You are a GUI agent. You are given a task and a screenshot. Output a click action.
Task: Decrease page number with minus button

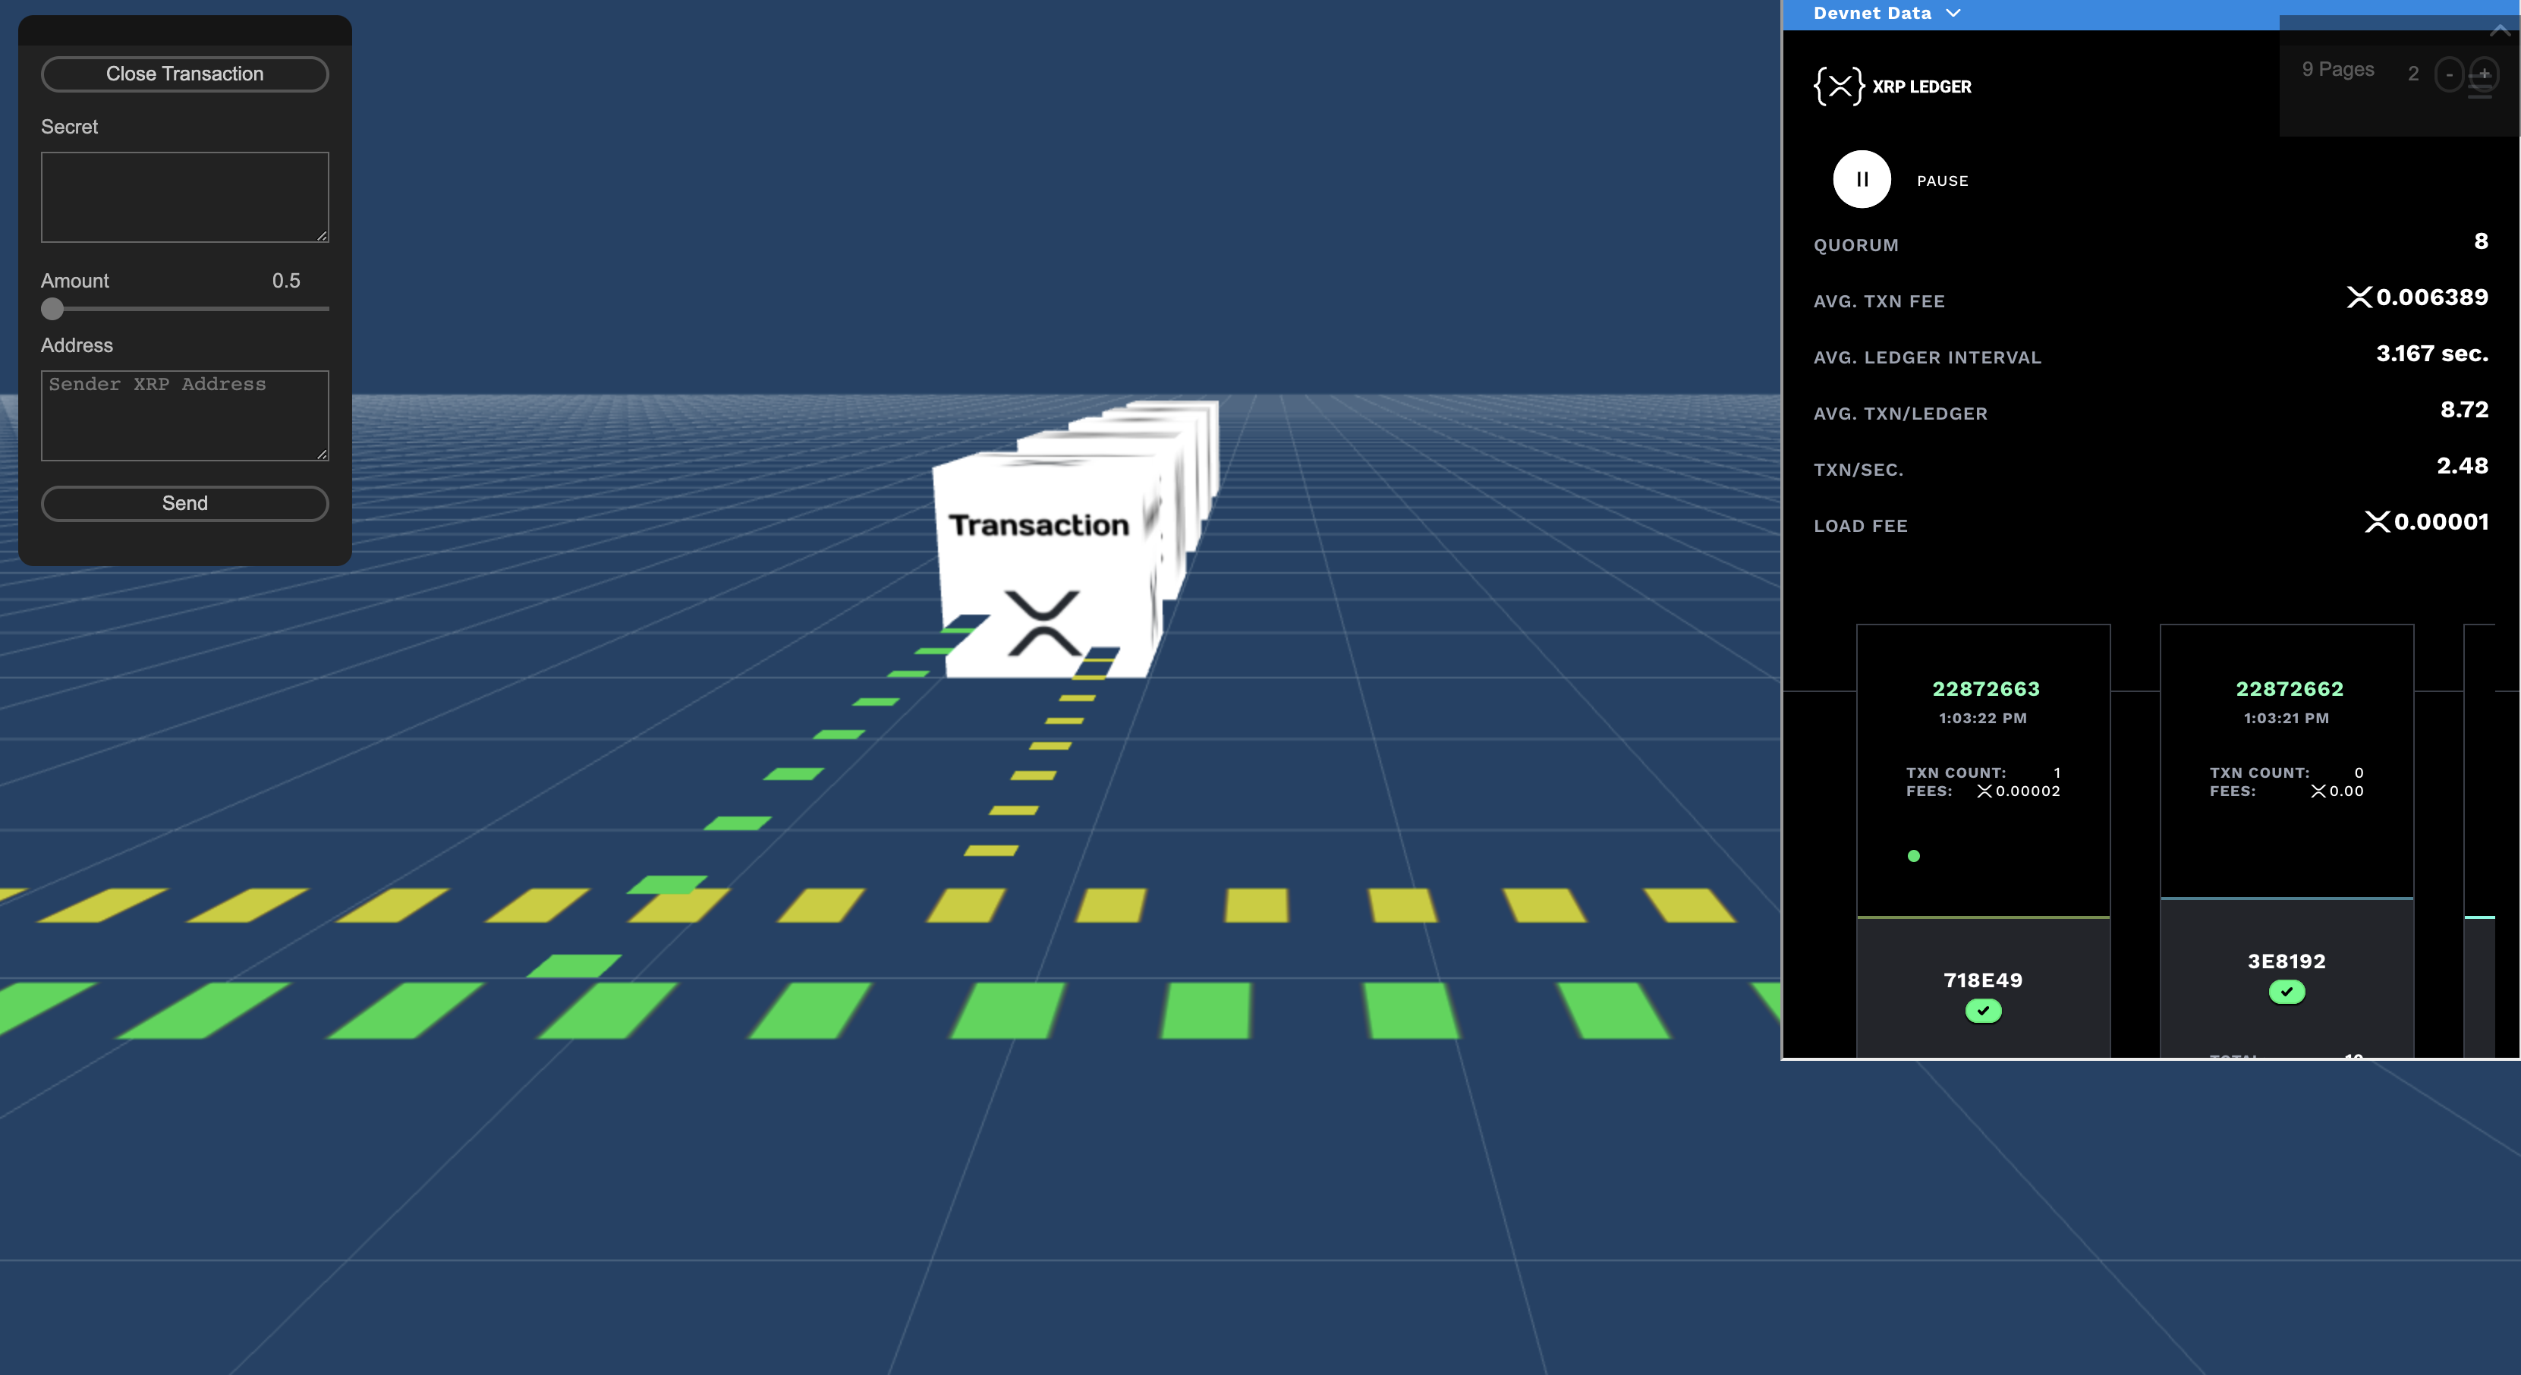pyautogui.click(x=2449, y=74)
